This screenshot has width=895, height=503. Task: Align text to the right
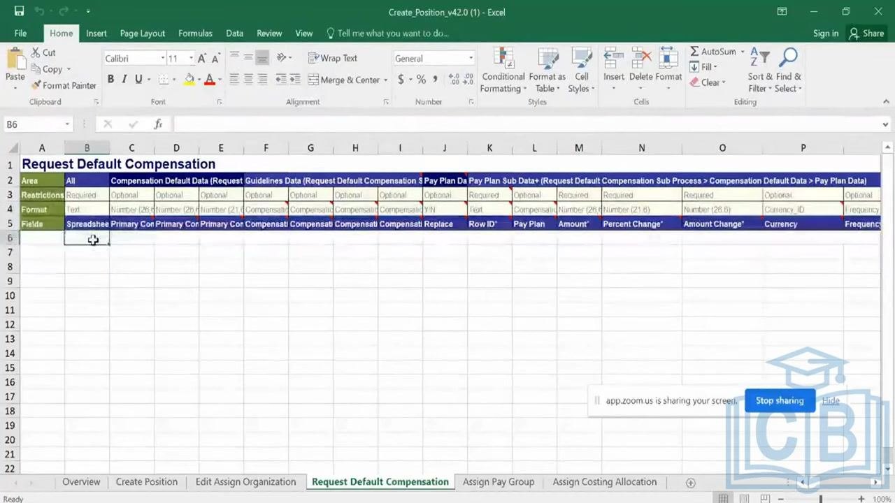pos(262,80)
